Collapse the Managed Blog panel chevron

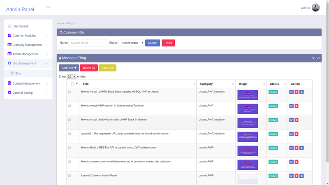pyautogui.click(x=313, y=58)
